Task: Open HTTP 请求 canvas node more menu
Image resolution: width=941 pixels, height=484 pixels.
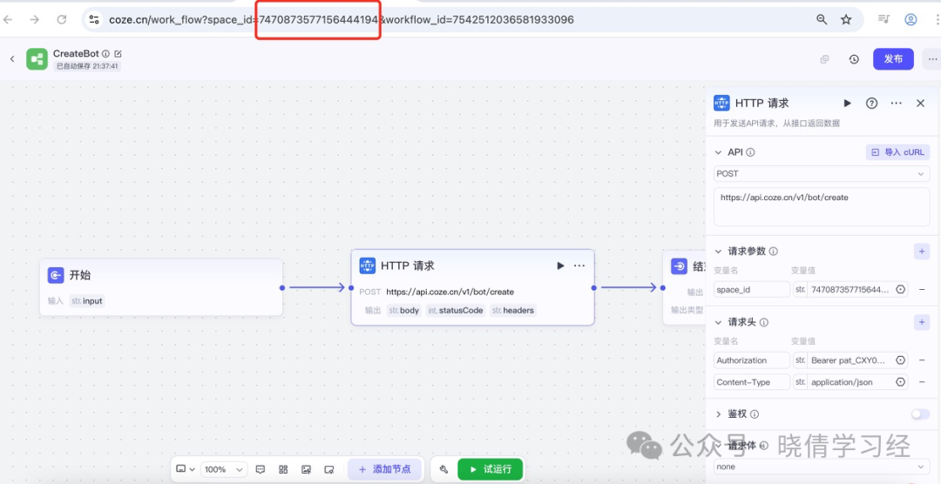Action: pos(579,266)
